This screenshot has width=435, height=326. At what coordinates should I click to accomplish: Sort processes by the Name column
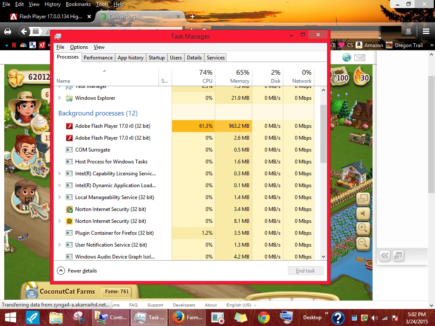[106, 76]
